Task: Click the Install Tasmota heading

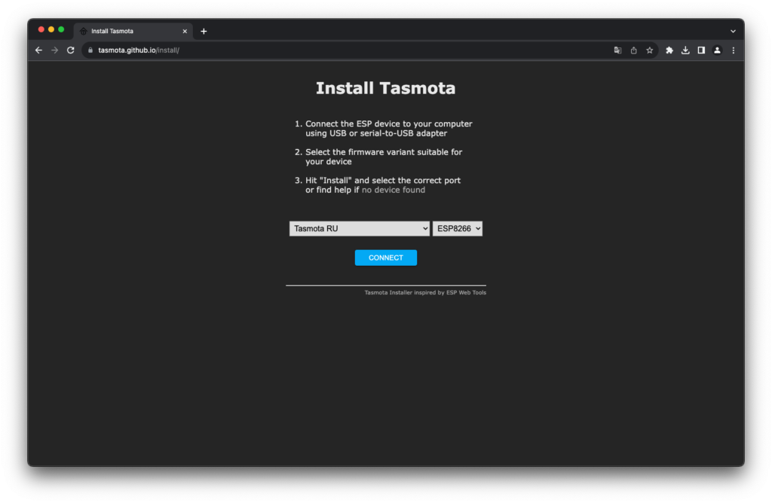Action: [x=385, y=88]
